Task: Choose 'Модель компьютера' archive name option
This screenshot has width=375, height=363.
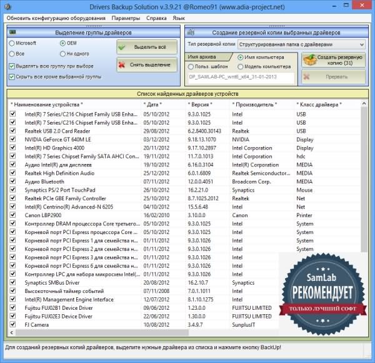Action: pos(241,66)
